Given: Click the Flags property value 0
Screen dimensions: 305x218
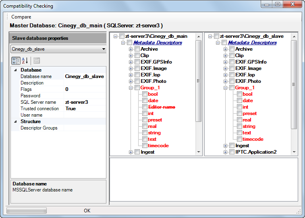Looking at the screenshot, I should [x=85, y=89].
